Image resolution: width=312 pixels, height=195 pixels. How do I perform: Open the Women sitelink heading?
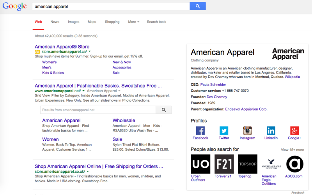(50, 139)
